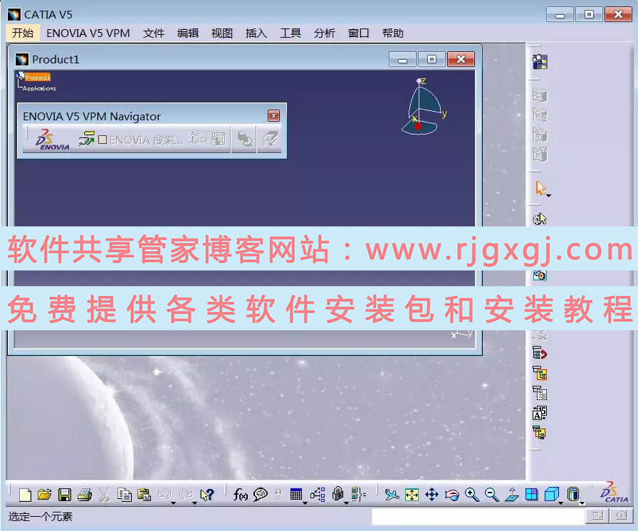Click the first button right of command field
638x531 pixels.
597,516
